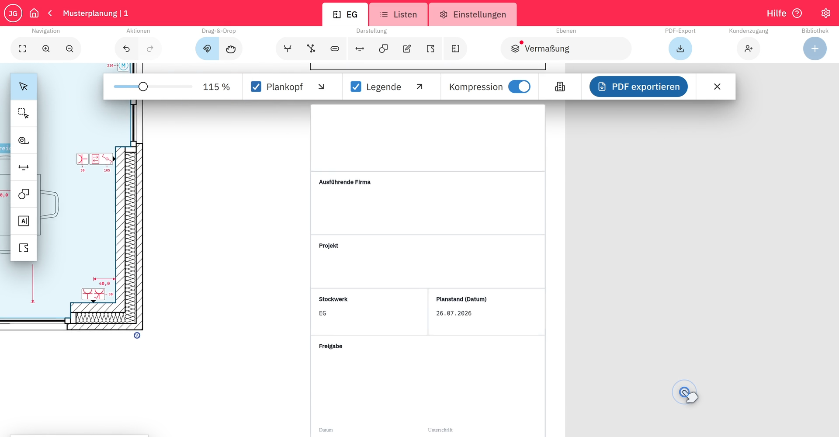Click the floor plan icon in Darstellung
This screenshot has width=839, height=437.
pos(455,49)
